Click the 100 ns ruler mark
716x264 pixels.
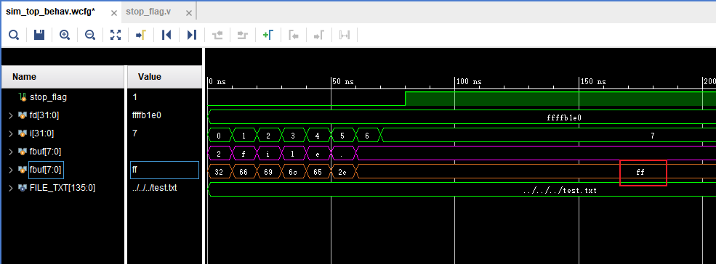tap(469, 82)
